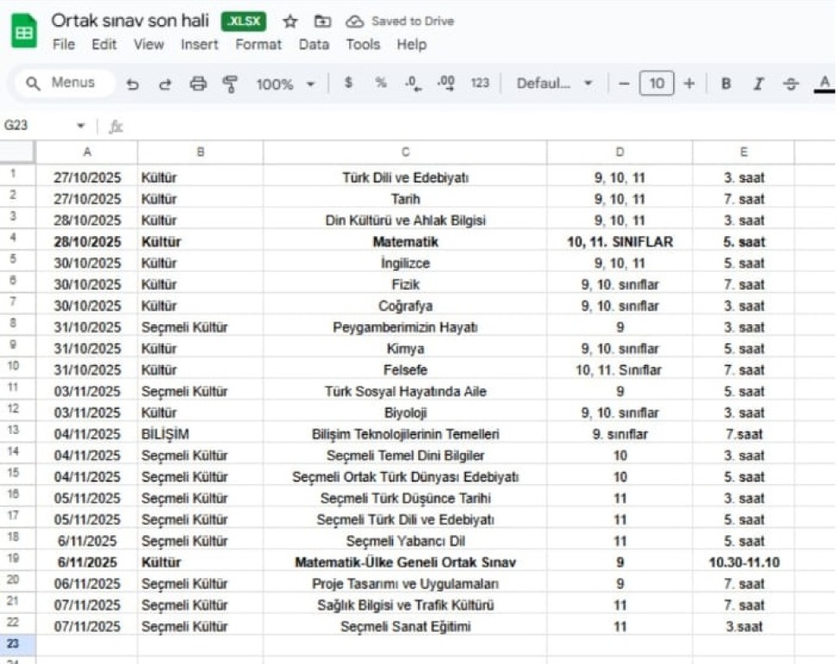Expand the Default font dropdown
The image size is (840, 664).
pos(555,84)
